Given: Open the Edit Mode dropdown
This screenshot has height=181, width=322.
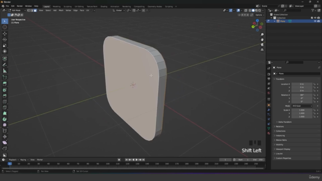Looking at the screenshot, I should [17, 11].
